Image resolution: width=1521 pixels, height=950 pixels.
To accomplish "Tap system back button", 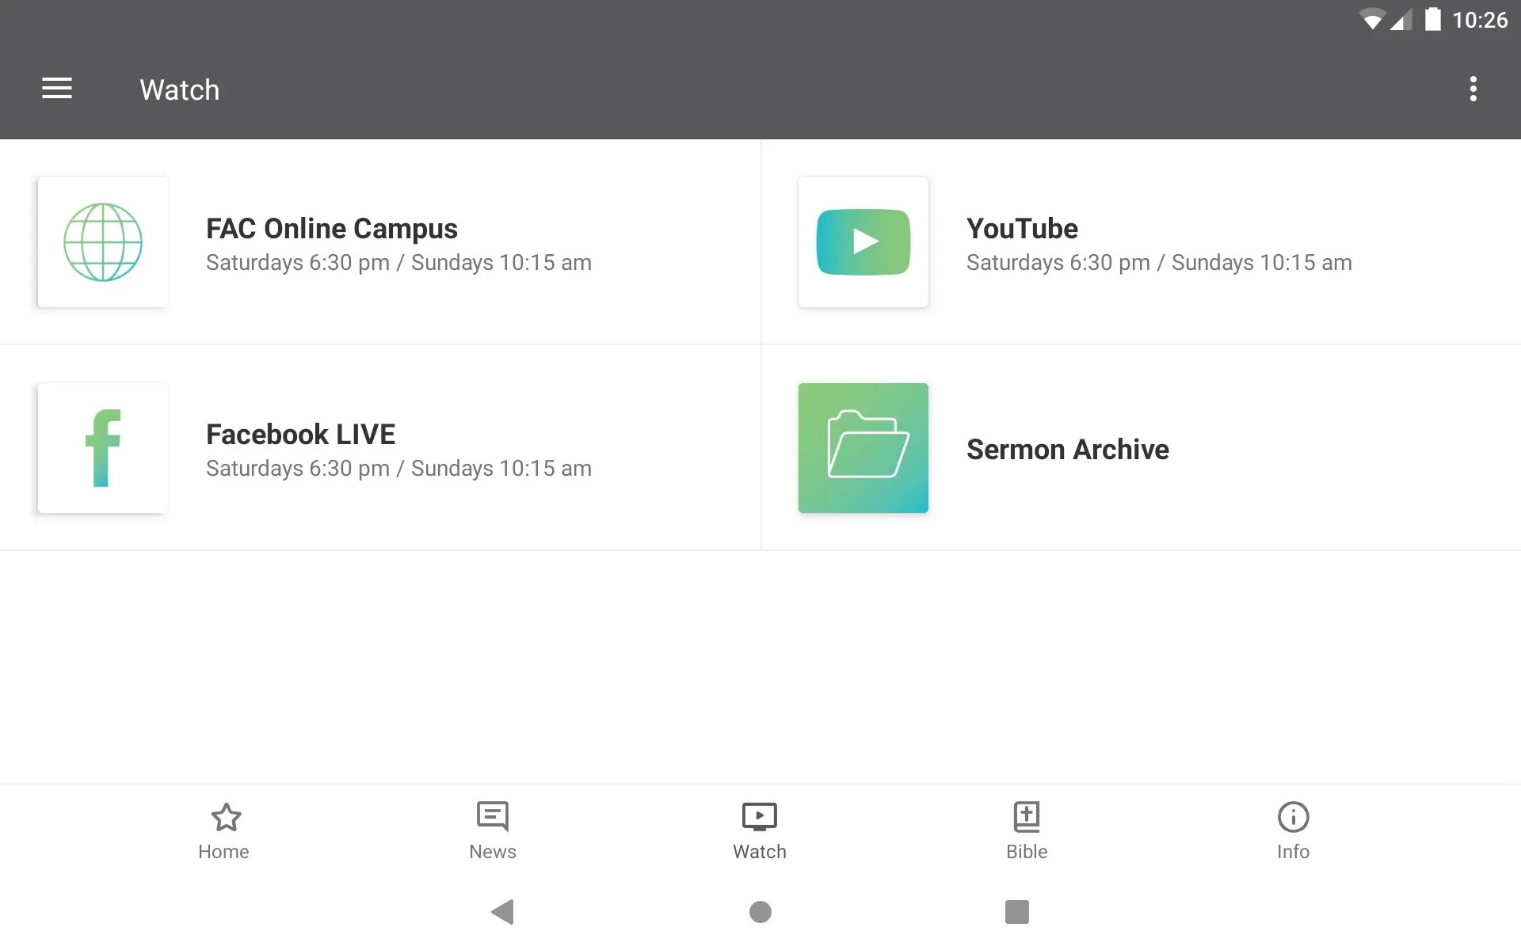I will [502, 910].
